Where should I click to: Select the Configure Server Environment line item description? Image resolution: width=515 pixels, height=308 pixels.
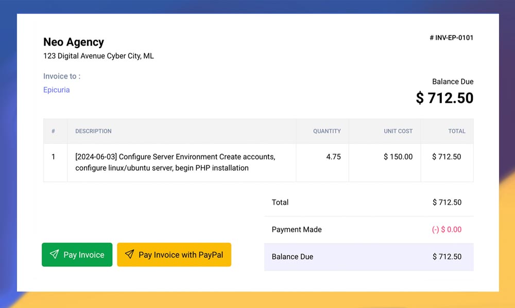point(175,162)
